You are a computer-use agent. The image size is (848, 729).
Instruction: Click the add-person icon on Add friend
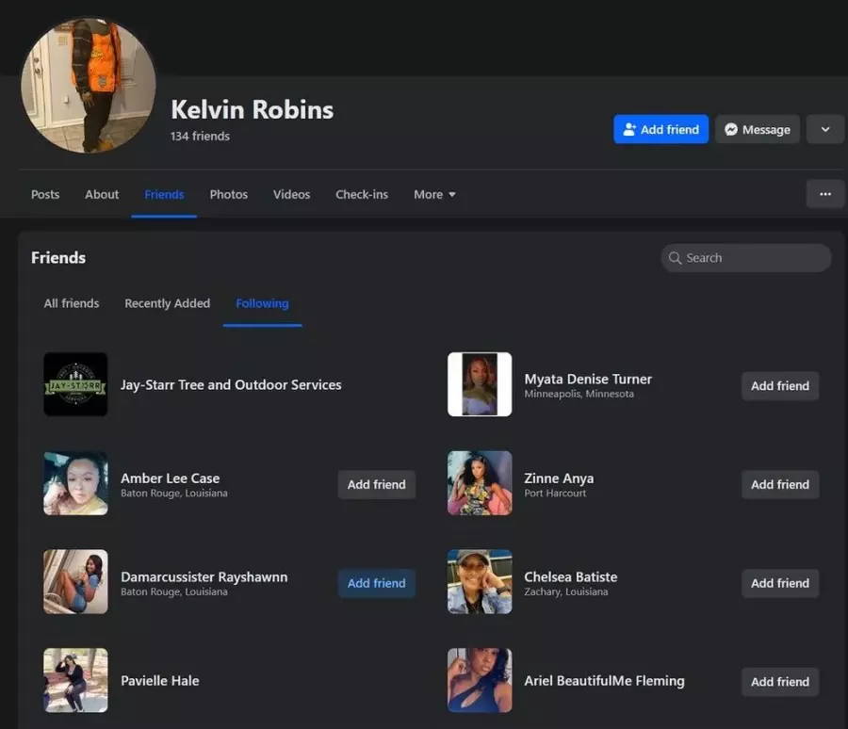coord(629,130)
